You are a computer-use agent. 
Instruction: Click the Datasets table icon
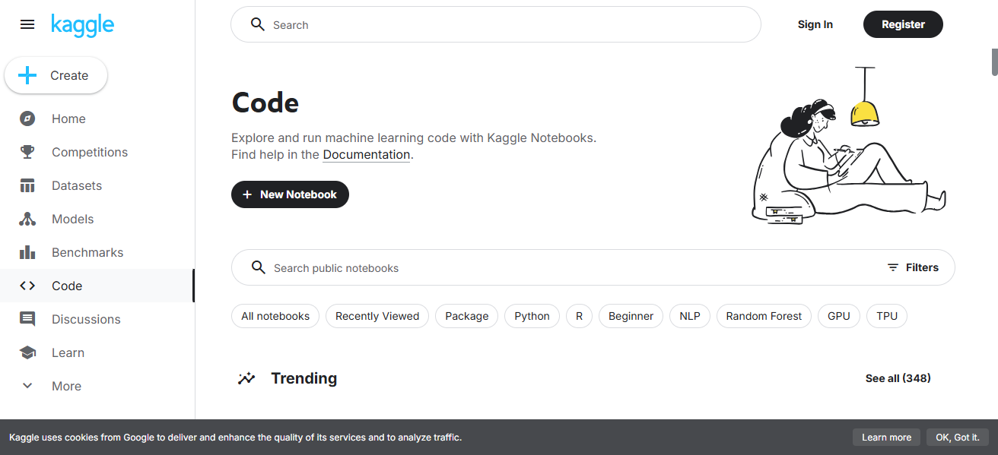click(27, 185)
